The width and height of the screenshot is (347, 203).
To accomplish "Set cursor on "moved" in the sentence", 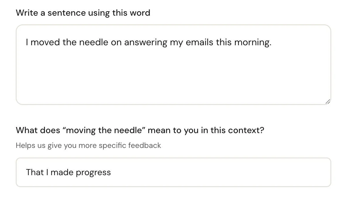I will (x=45, y=43).
